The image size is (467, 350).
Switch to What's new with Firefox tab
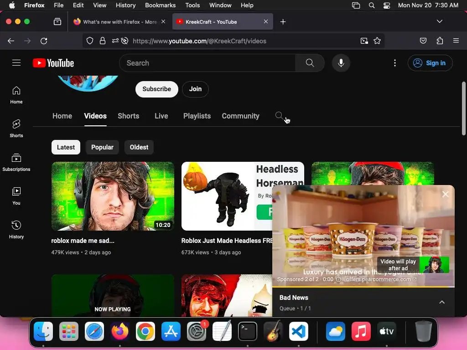tap(120, 22)
